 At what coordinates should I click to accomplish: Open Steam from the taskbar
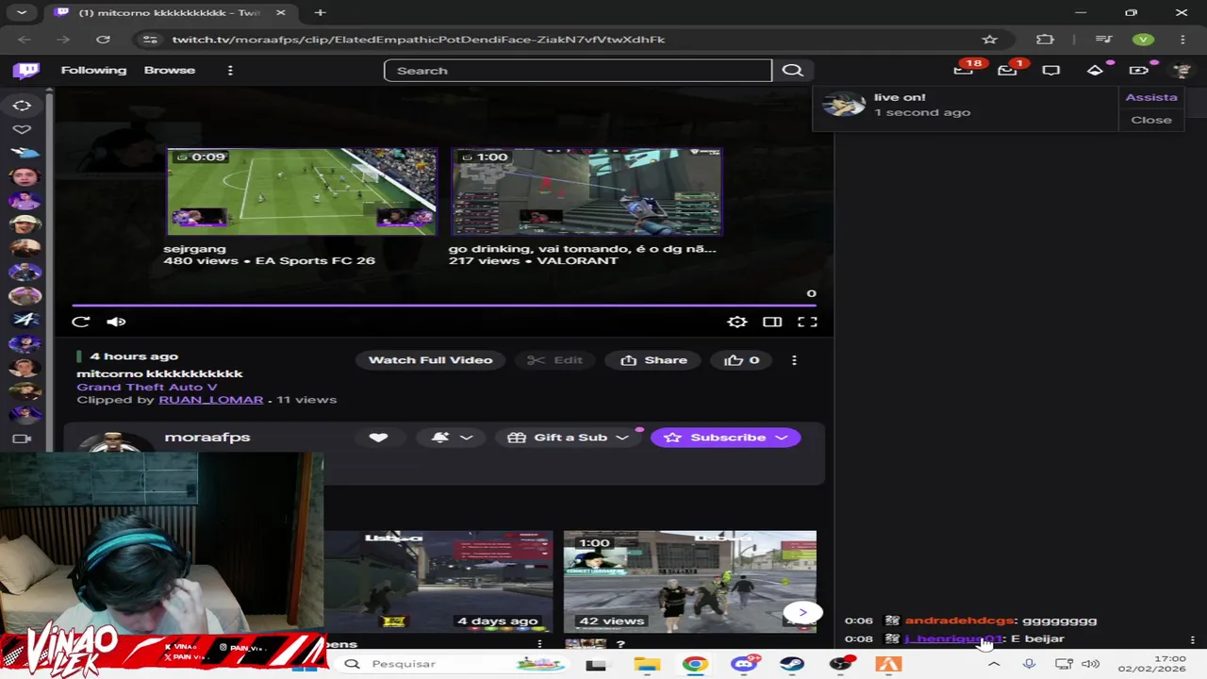[x=792, y=664]
